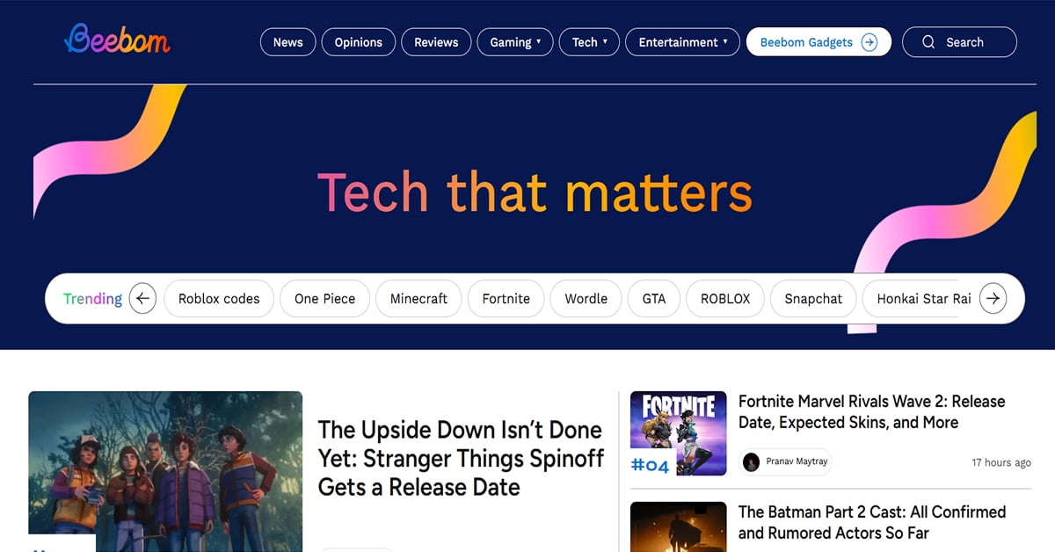Click the arrow icon in Beebom Gadgets

click(x=869, y=42)
